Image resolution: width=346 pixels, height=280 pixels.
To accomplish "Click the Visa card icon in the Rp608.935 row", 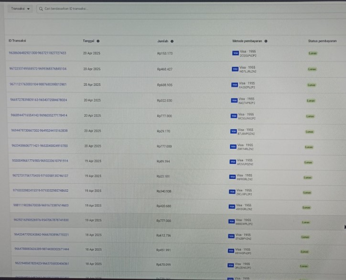I will point(235,85).
